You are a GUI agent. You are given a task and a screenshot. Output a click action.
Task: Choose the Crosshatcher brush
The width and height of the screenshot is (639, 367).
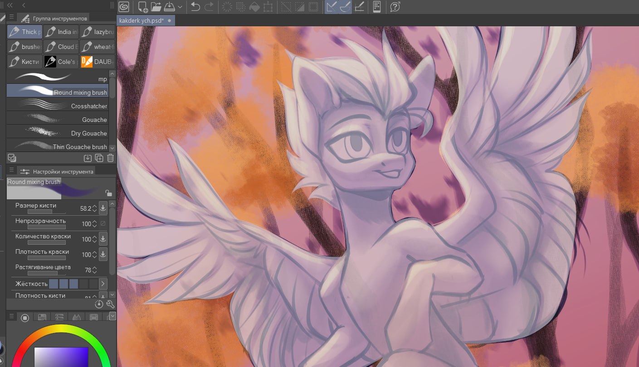click(58, 104)
